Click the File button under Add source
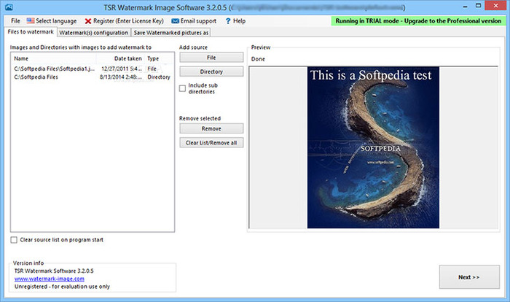This screenshot has height=302, width=510. point(211,57)
